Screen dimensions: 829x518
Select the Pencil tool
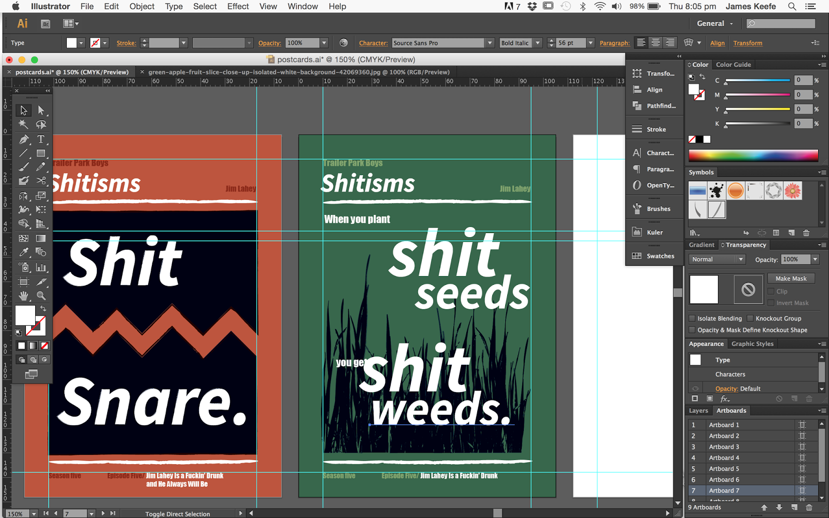[41, 167]
